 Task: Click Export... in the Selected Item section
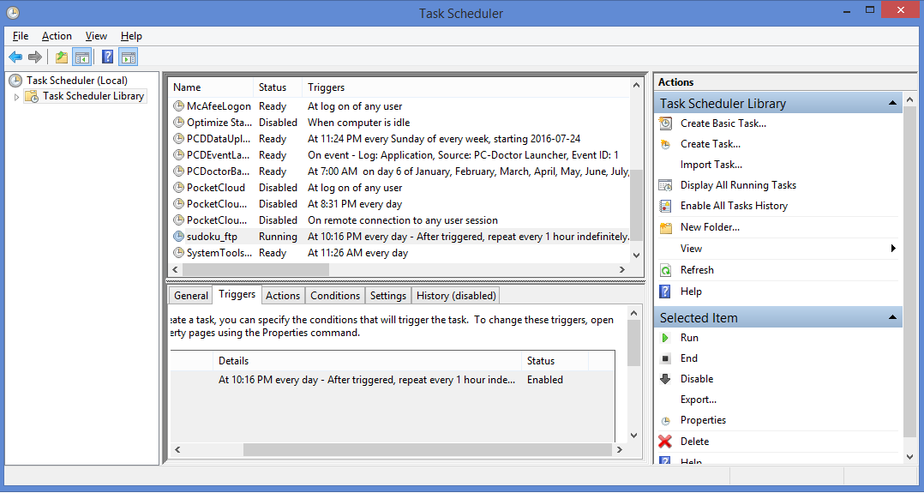698,400
